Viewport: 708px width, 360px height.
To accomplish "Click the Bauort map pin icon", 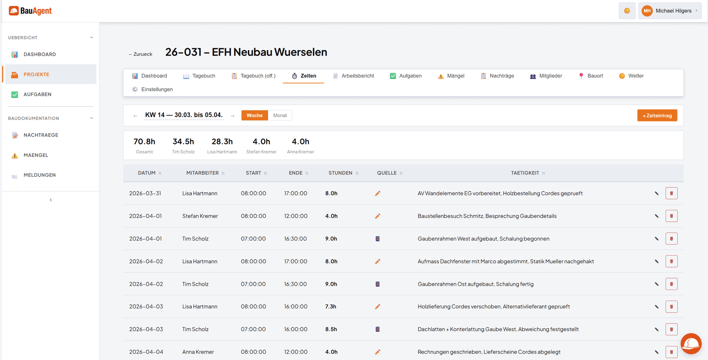I will [x=581, y=76].
